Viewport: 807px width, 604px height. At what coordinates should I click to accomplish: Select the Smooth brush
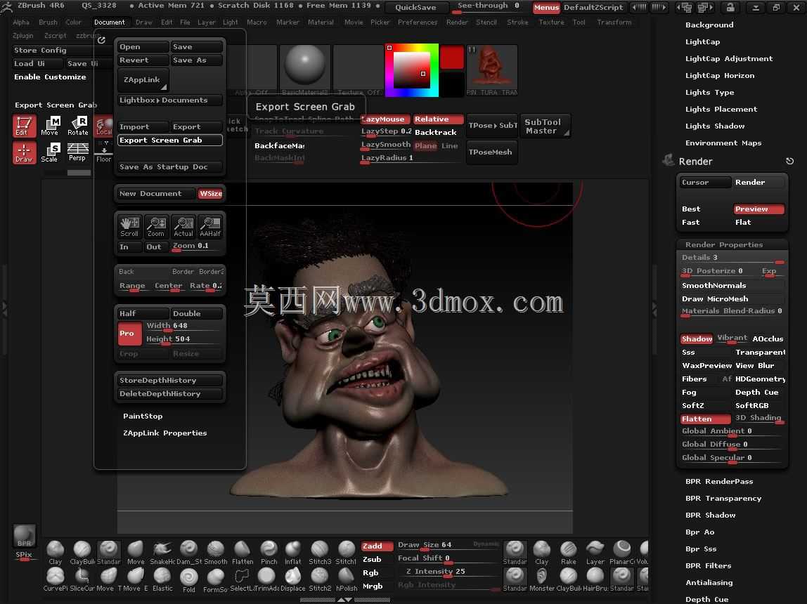(x=216, y=553)
